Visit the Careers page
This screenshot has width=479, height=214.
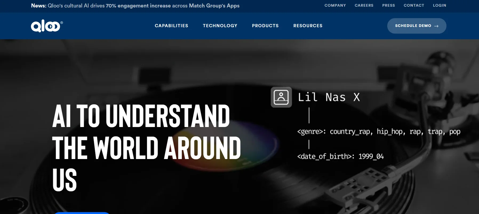(364, 5)
